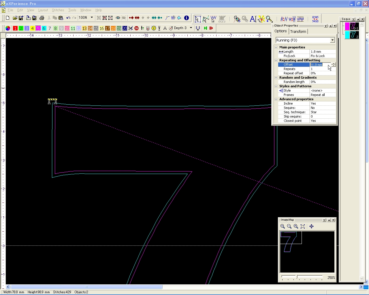This screenshot has width=369, height=295.
Task: Switch to the Transform tab
Action: point(298,31)
